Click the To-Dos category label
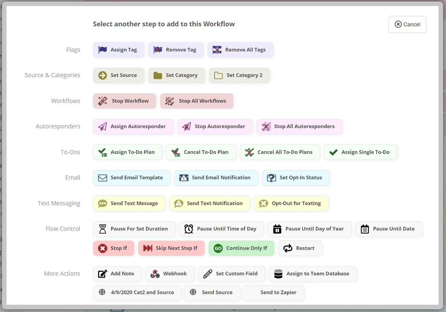The image size is (446, 312). click(x=70, y=152)
